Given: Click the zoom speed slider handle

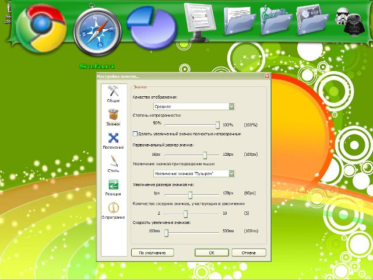Looking at the screenshot, I should click(167, 232).
